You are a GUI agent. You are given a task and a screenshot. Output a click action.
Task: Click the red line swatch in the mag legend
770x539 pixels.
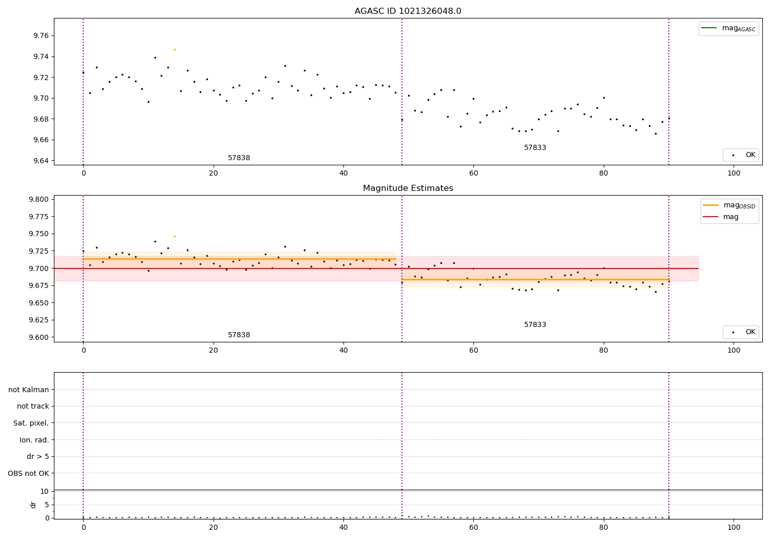[710, 217]
